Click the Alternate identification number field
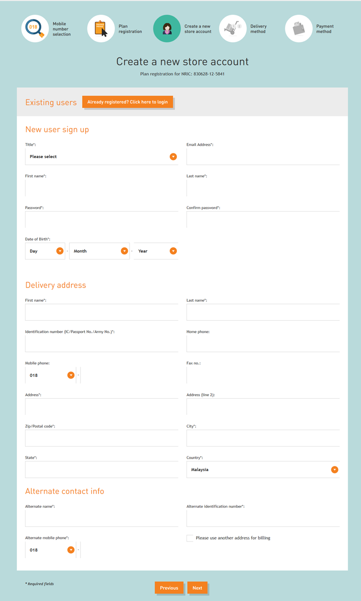The width and height of the screenshot is (361, 601). [263, 519]
